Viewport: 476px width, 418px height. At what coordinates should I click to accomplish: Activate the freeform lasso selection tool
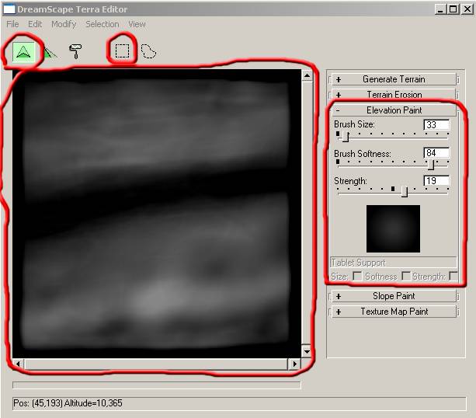[x=148, y=51]
